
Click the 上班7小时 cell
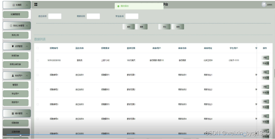[105, 60]
